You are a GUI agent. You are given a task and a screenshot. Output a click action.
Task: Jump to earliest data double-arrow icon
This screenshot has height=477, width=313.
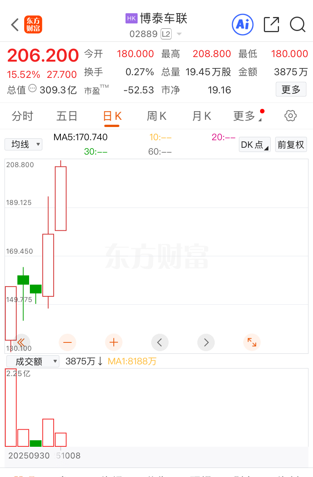(x=21, y=342)
